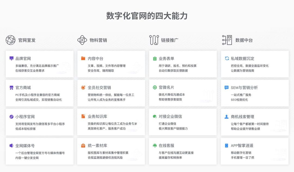Viewport: 294px width, 172px height.
Task: Open the 小程序官网 card title
Action: pyautogui.click(x=25, y=116)
